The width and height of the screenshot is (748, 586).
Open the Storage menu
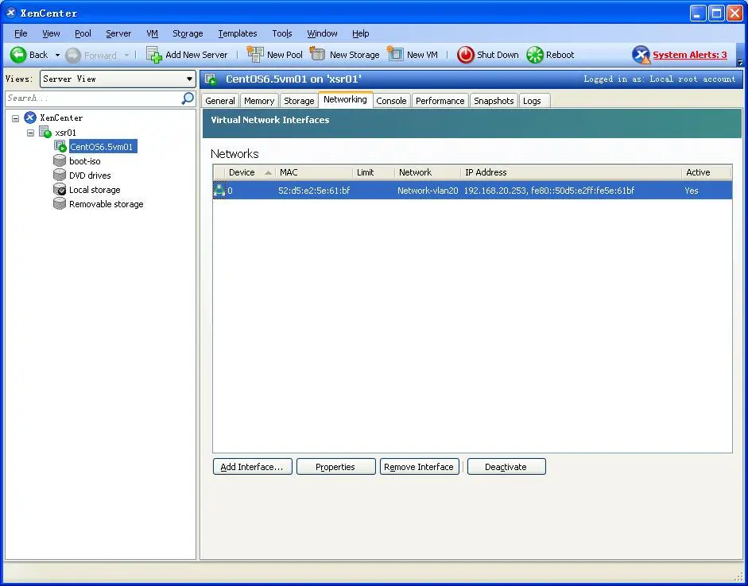[188, 33]
